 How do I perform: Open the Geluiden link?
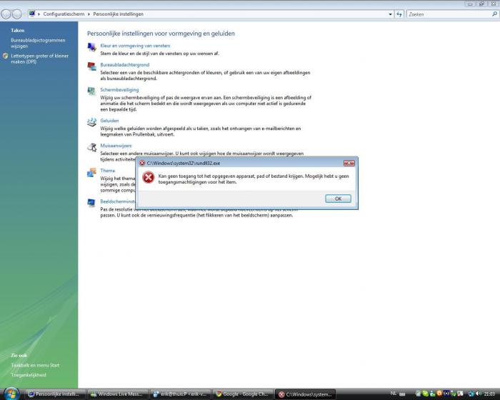pyautogui.click(x=109, y=121)
